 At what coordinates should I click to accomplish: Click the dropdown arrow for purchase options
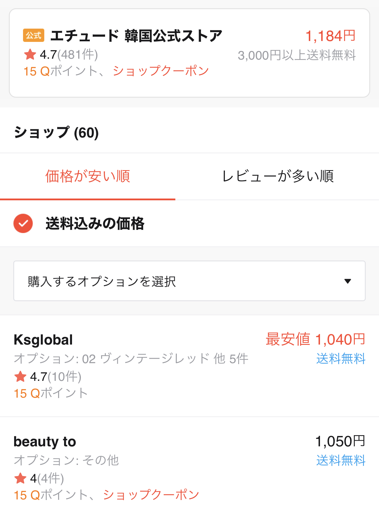point(348,281)
